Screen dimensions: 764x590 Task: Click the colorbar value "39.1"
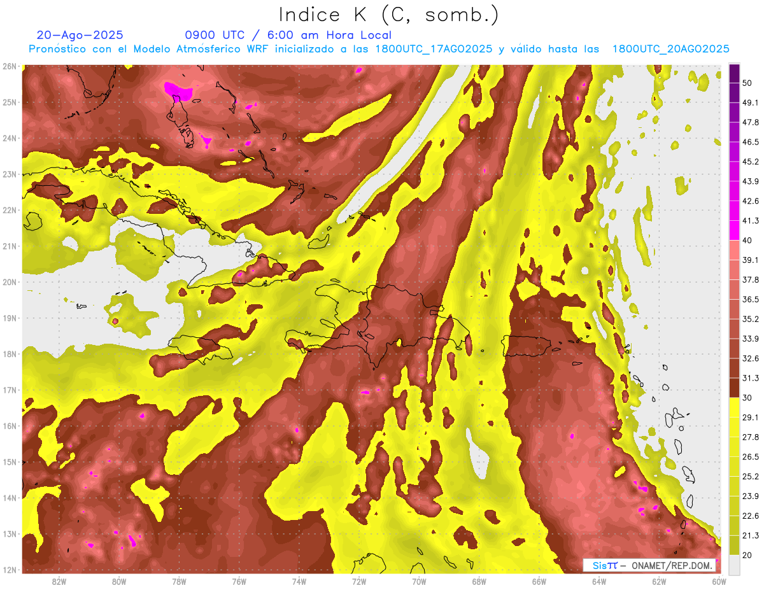[750, 260]
